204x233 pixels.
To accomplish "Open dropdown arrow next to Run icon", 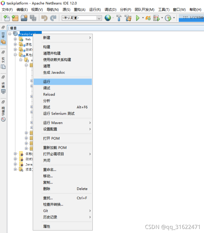I will (143, 18).
